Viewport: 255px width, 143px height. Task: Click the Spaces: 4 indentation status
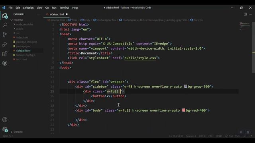(191, 136)
